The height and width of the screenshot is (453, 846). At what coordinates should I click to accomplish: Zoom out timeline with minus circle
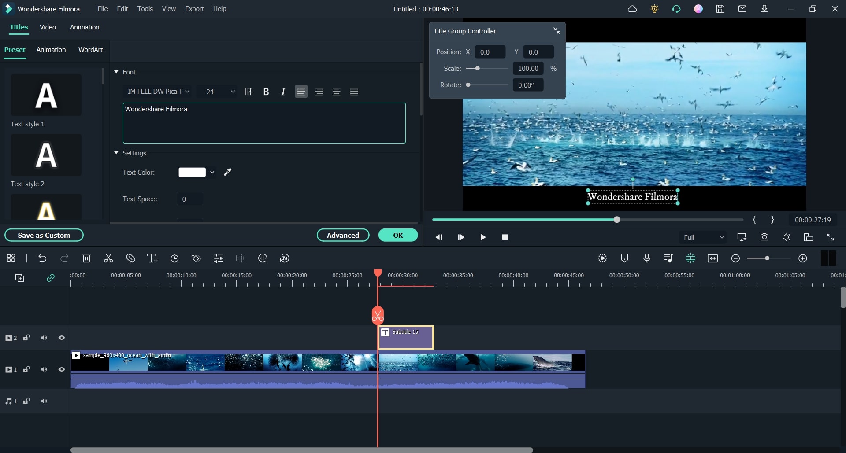(735, 258)
